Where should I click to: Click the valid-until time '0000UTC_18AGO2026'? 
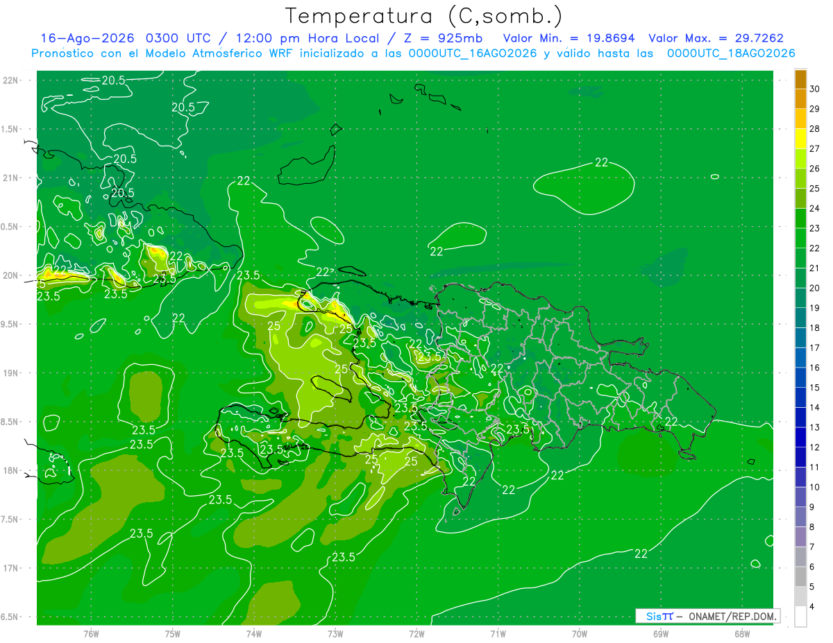pyautogui.click(x=731, y=53)
